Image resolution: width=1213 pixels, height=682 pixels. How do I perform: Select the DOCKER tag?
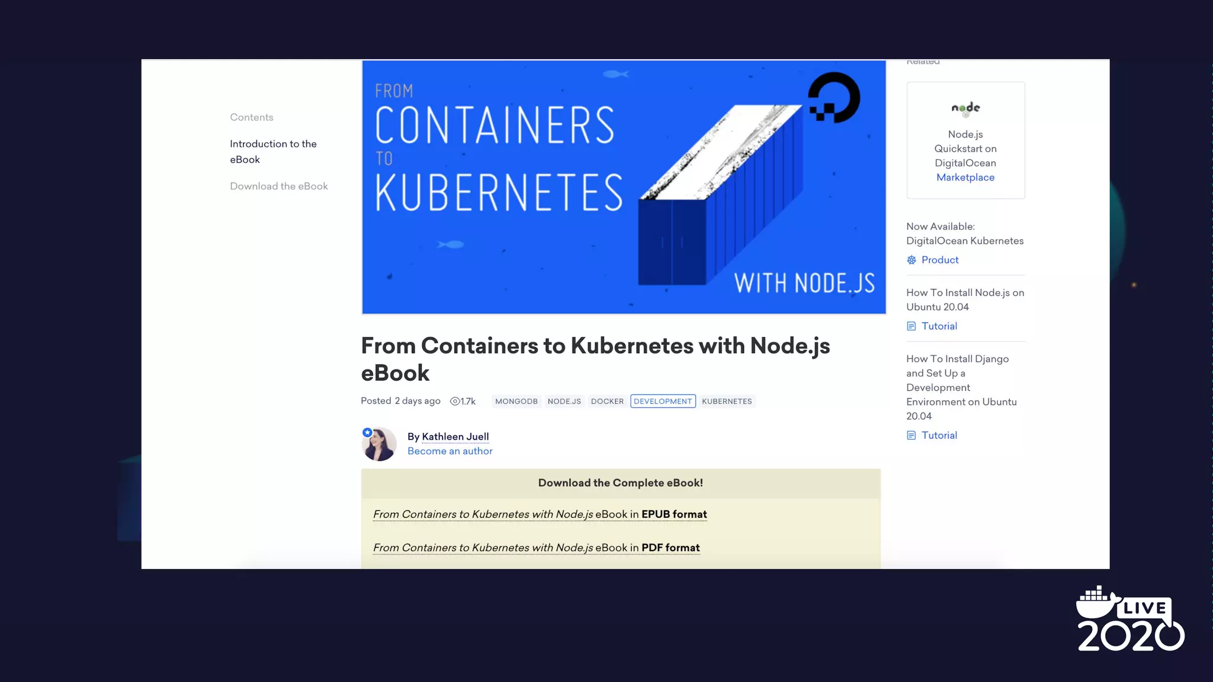(607, 401)
